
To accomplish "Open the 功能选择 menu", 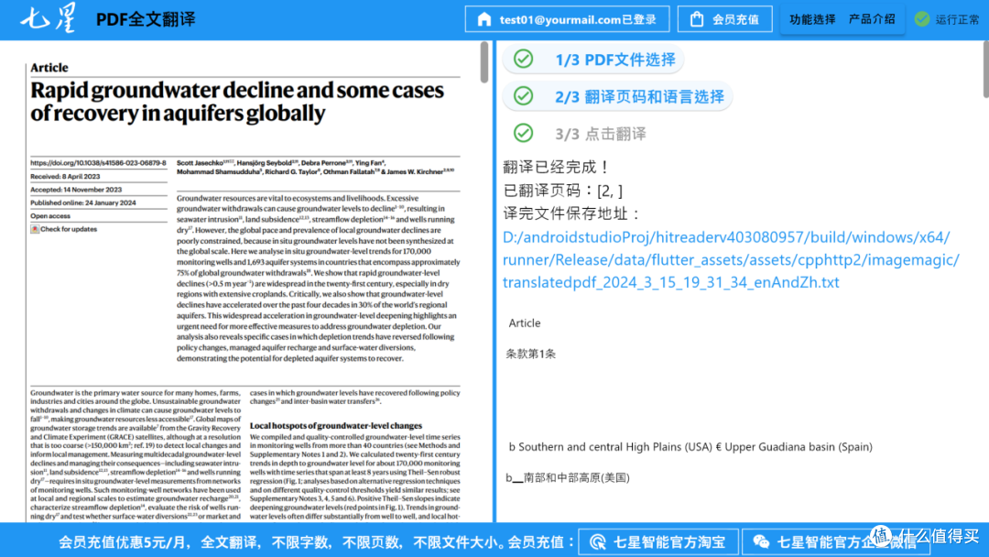I will (x=811, y=19).
